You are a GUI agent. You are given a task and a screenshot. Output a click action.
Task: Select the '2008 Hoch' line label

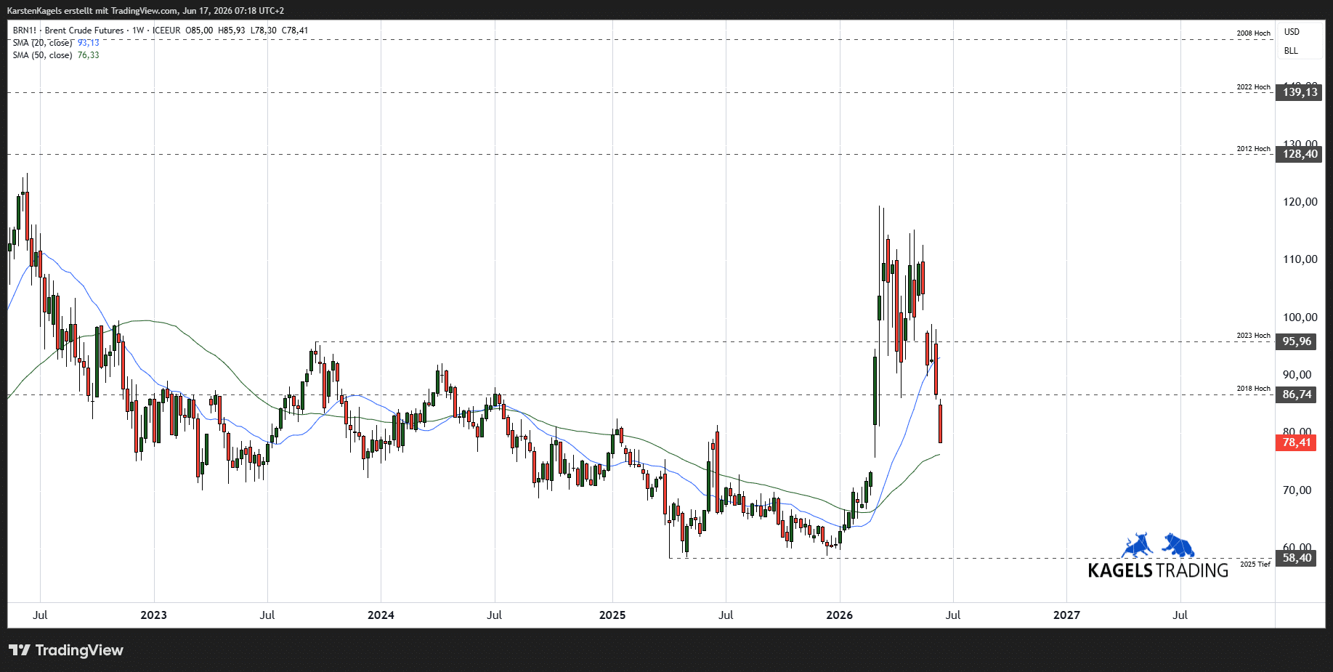(x=1254, y=33)
